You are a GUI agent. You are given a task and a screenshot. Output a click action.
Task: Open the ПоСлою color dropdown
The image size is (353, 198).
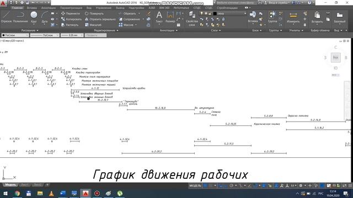pyautogui.click(x=15, y=35)
